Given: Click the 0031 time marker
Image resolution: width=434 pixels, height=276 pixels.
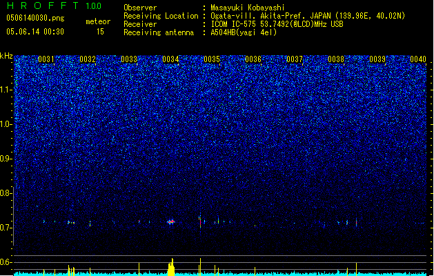Looking at the screenshot, I should (46, 59).
